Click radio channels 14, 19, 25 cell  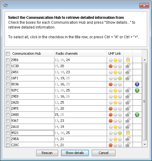(81, 78)
